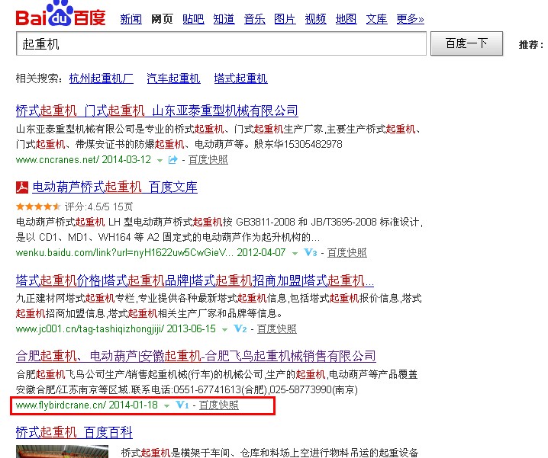Open 百度快照 for www.cncranes.net result
548x458 pixels.
click(208, 160)
